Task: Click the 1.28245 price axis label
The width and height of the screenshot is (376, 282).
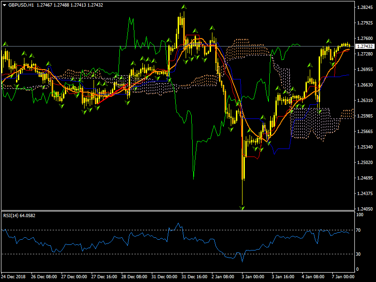Action: click(x=365, y=8)
